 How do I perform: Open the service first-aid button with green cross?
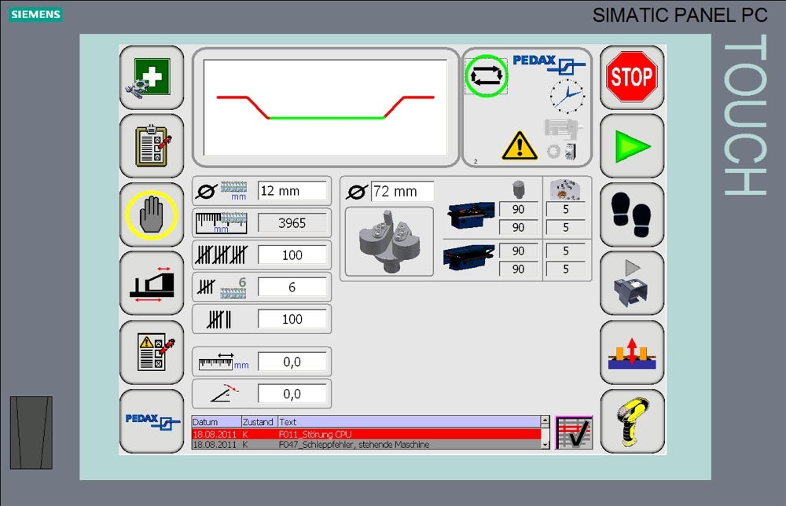(x=152, y=78)
